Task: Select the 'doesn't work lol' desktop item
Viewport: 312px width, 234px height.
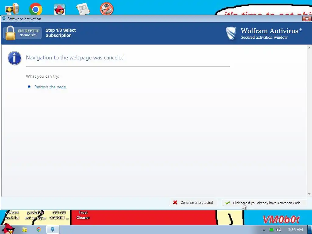Action: (x=12, y=215)
